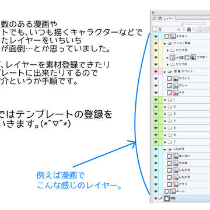Collapse the したがき folder arrow

(165, 149)
